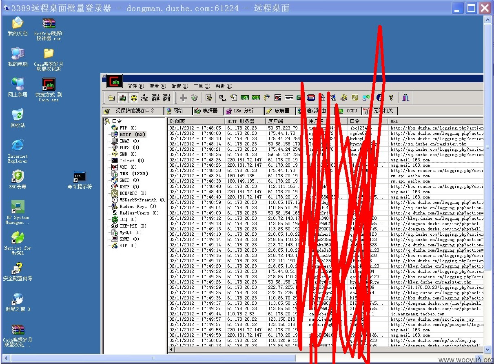Screen dimensions: 494x364
Task: Click the recycle bin Remove icon
Action: click(x=194, y=98)
